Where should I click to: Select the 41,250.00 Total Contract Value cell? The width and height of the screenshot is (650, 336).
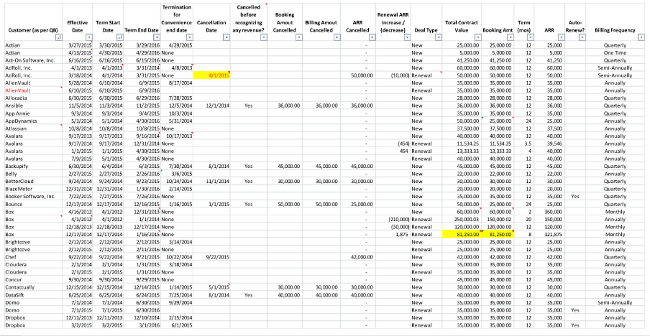462,61
